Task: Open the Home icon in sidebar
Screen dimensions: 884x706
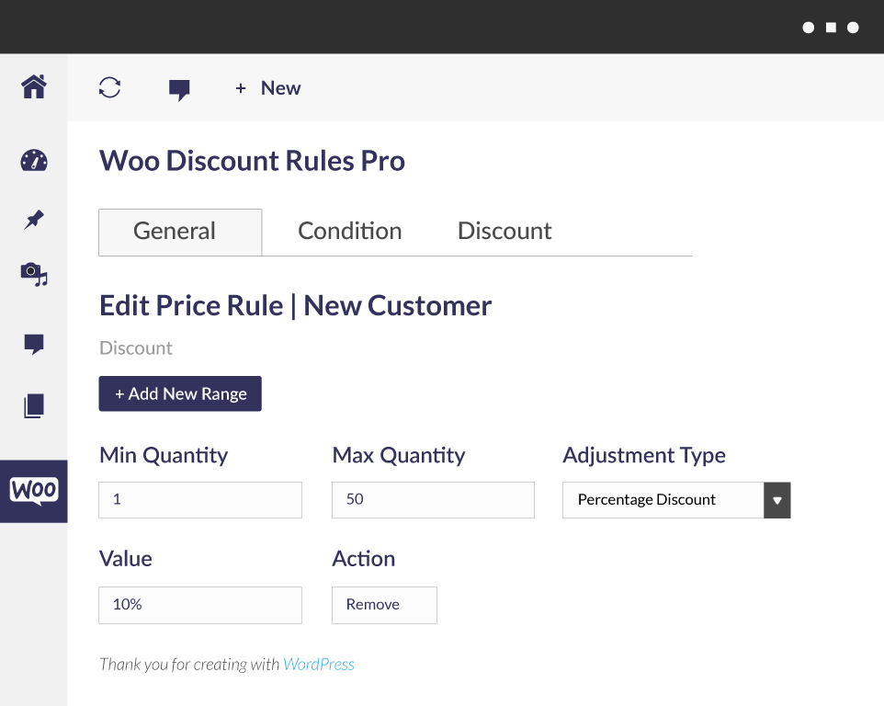Action: click(34, 86)
